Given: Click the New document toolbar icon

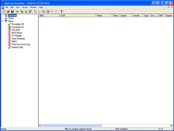Looking at the screenshot, I should click(4, 11).
